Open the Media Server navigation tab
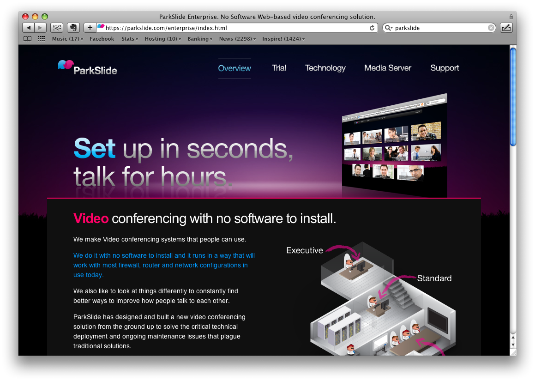The image size is (535, 381). [x=388, y=68]
